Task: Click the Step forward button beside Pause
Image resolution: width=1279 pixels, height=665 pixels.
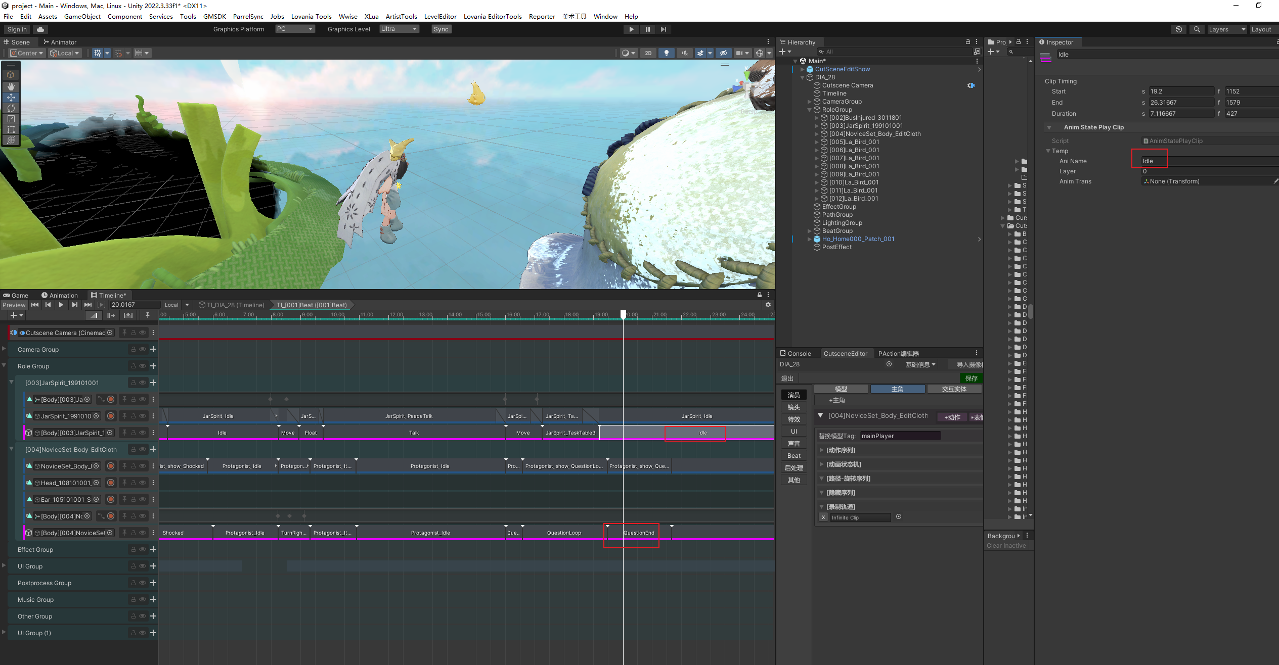Action: point(664,29)
